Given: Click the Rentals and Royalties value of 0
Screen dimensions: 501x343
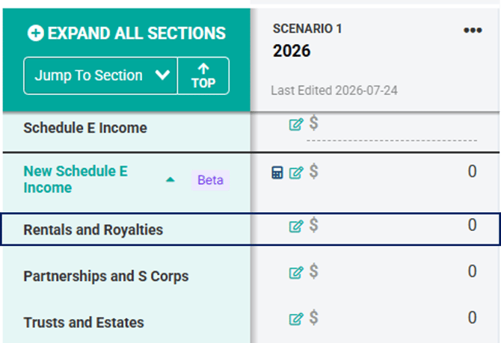Looking at the screenshot, I should click(x=473, y=225).
